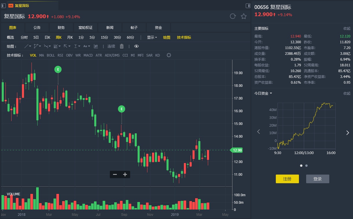Collapse 主要指标 section with 收起
The height and width of the screenshot is (219, 353).
(347, 28)
